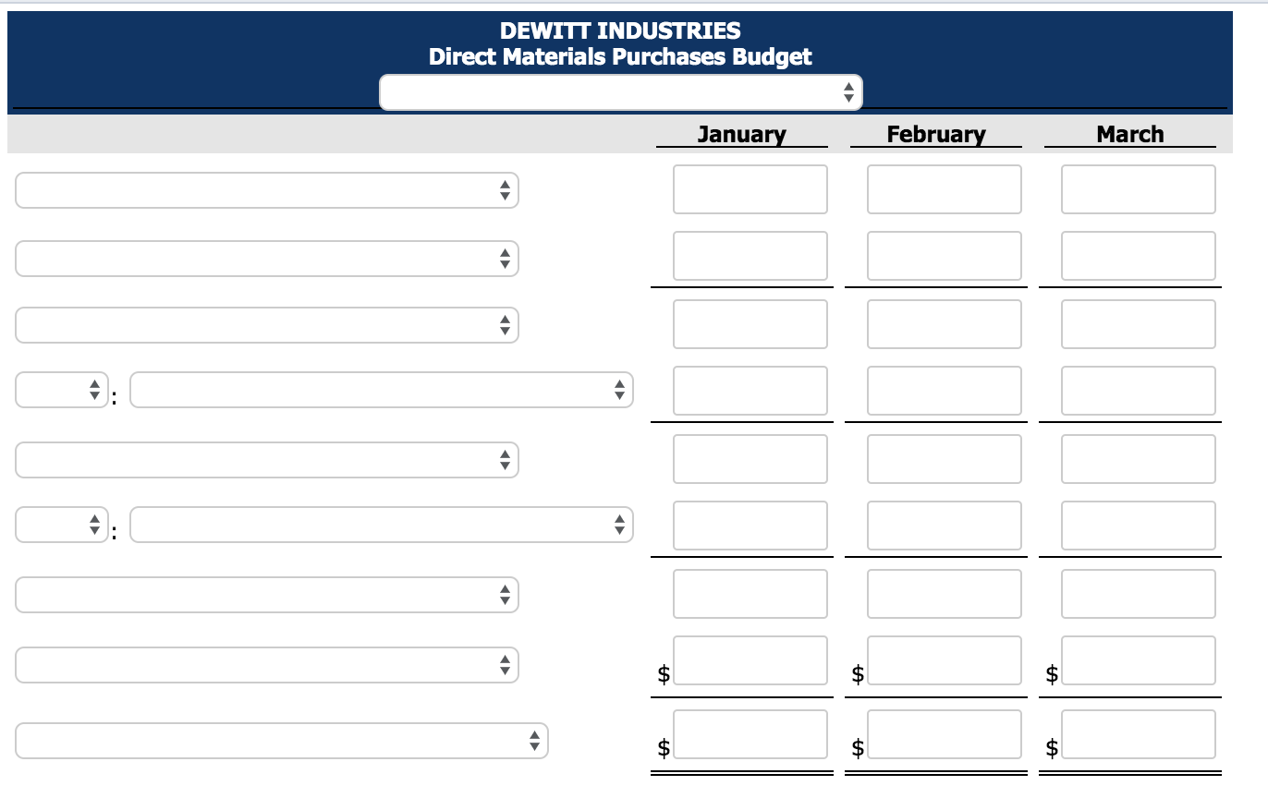This screenshot has height=798, width=1268.
Task: Expand the long dropdown in row six
Action: pyautogui.click(x=381, y=525)
